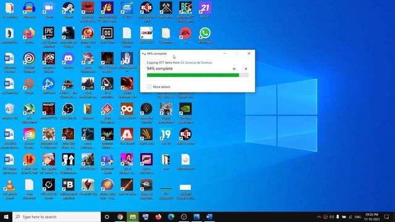Select the Firefox shortcut on the desktop
Viewport: 395px width, 222px height.
click(29, 35)
